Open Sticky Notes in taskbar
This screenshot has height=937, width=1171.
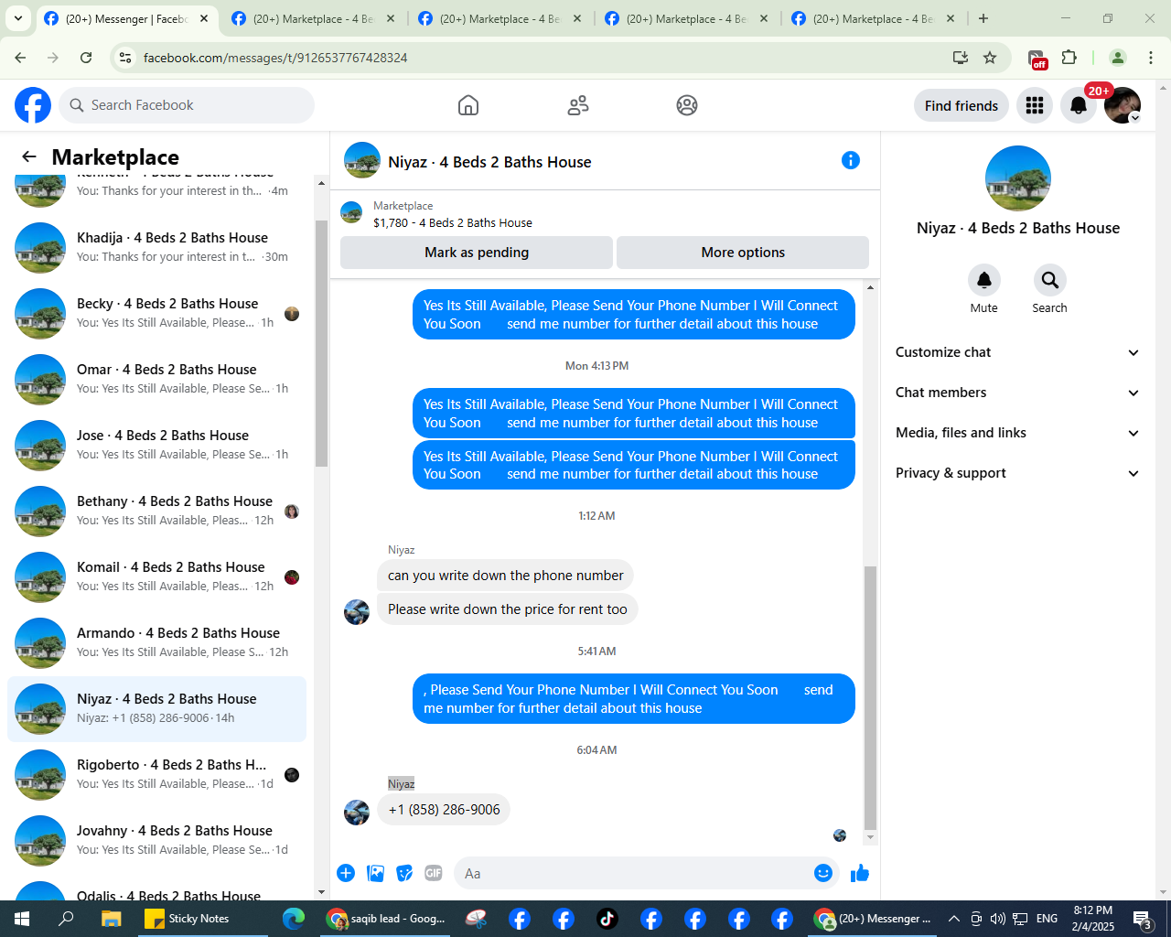click(203, 919)
